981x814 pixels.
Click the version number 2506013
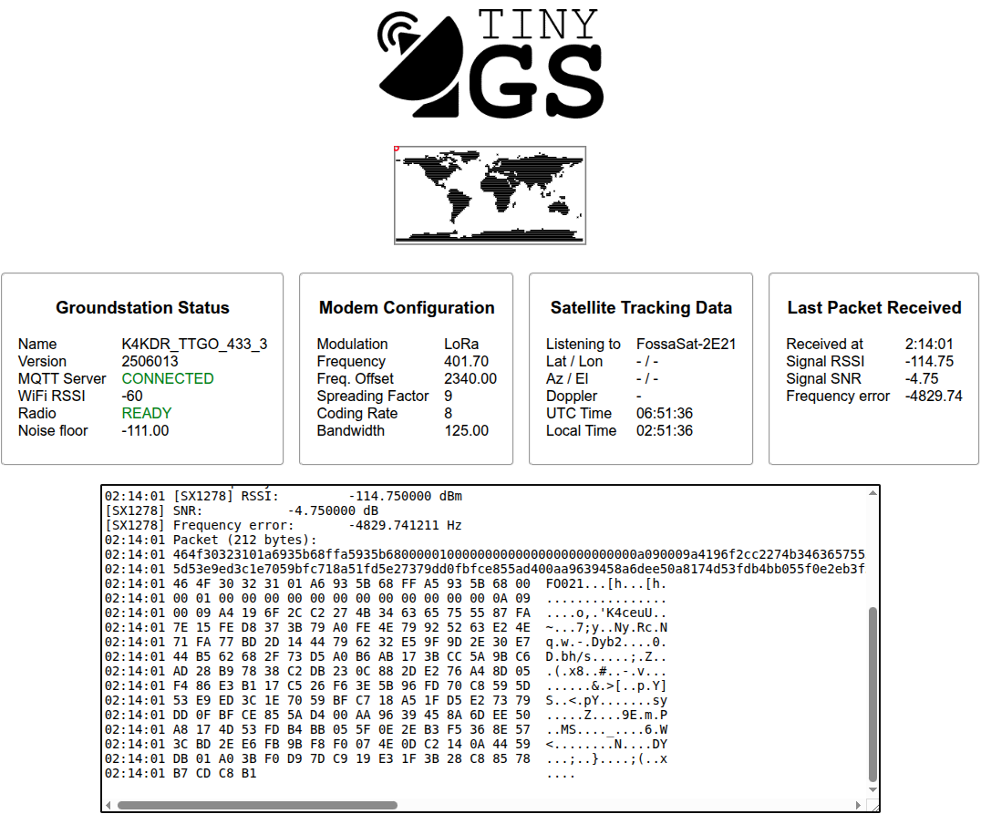(x=150, y=362)
